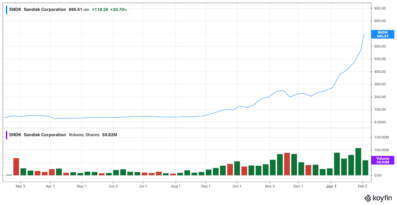Click the Feb 2 date label
The image size is (397, 205).
click(x=363, y=186)
